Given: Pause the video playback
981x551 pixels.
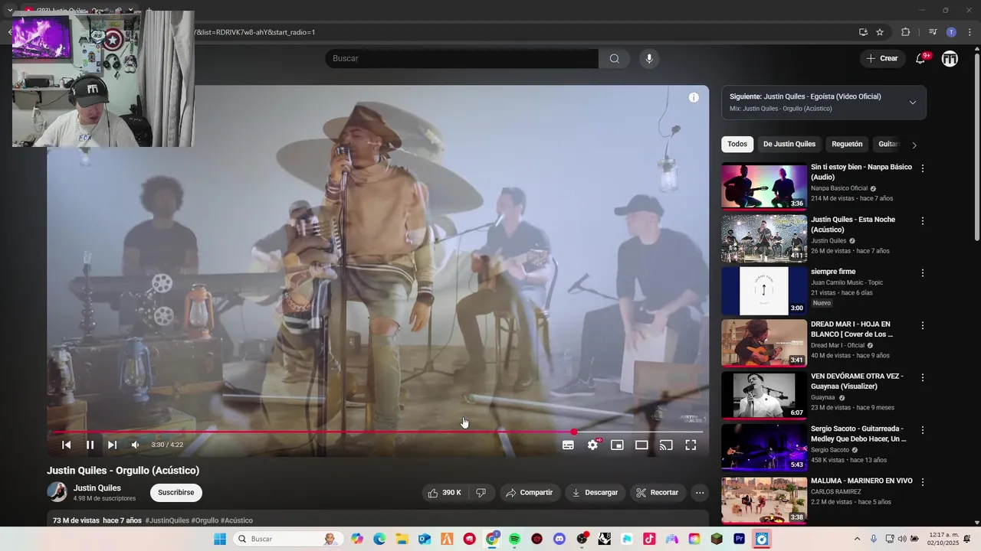Looking at the screenshot, I should pyautogui.click(x=90, y=445).
